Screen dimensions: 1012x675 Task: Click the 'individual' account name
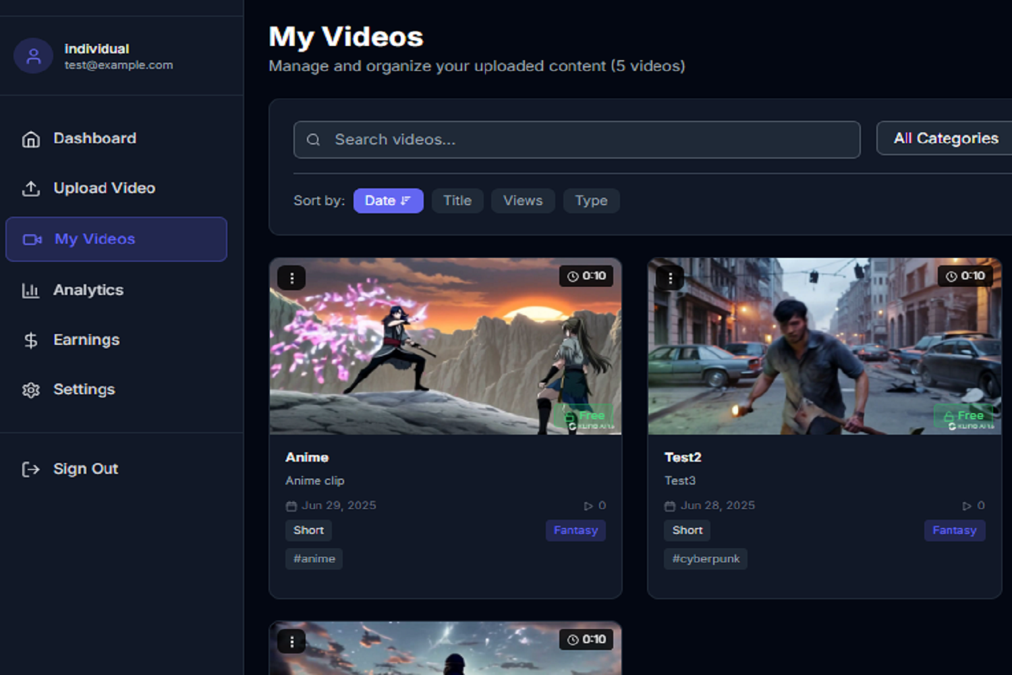[96, 49]
